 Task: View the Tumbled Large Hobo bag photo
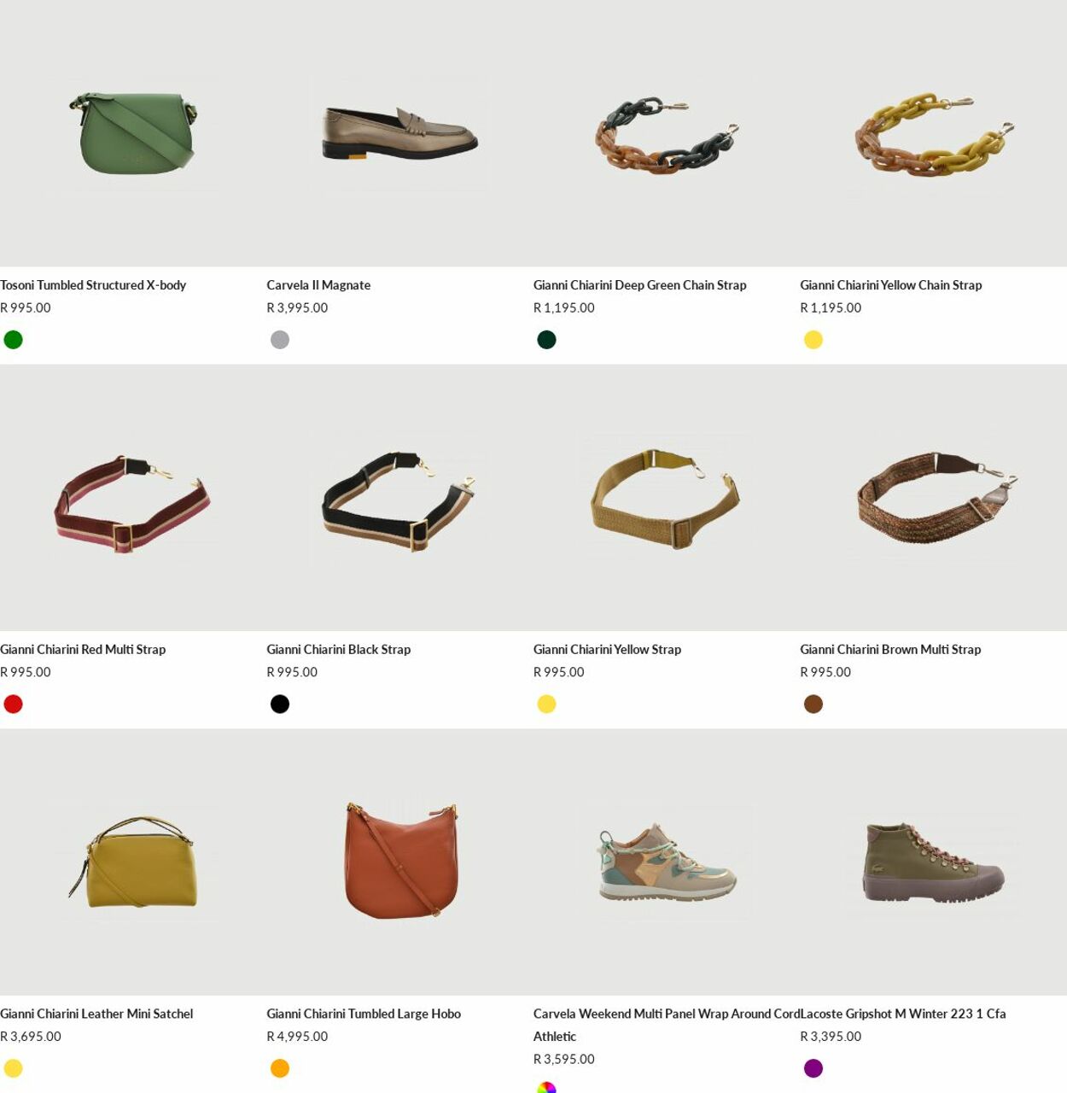pos(399,862)
